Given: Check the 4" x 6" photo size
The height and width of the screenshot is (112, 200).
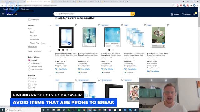Looking at the screenshot, I should point(29,88).
